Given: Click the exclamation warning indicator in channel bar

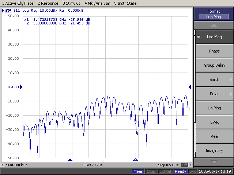Looking at the screenshot, I should click(x=190, y=165).
